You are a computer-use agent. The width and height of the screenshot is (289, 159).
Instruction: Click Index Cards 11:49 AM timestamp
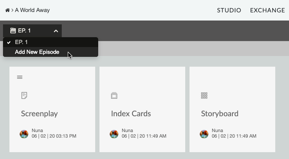pyautogui.click(x=144, y=136)
